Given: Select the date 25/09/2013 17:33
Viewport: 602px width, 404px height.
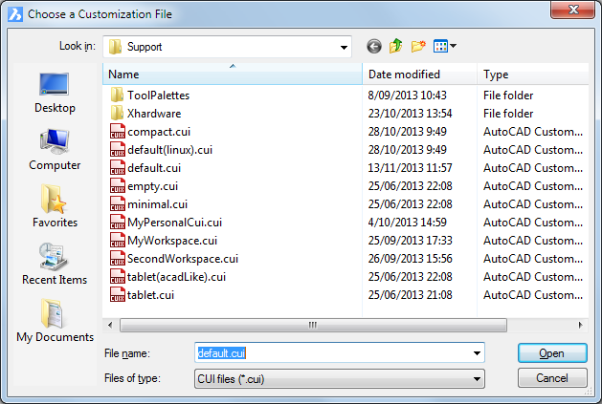Looking at the screenshot, I should [410, 241].
